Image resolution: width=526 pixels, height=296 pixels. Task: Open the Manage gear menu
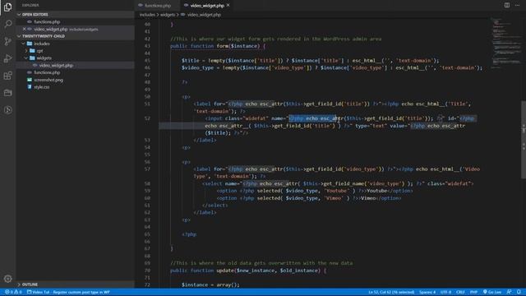tap(7, 279)
